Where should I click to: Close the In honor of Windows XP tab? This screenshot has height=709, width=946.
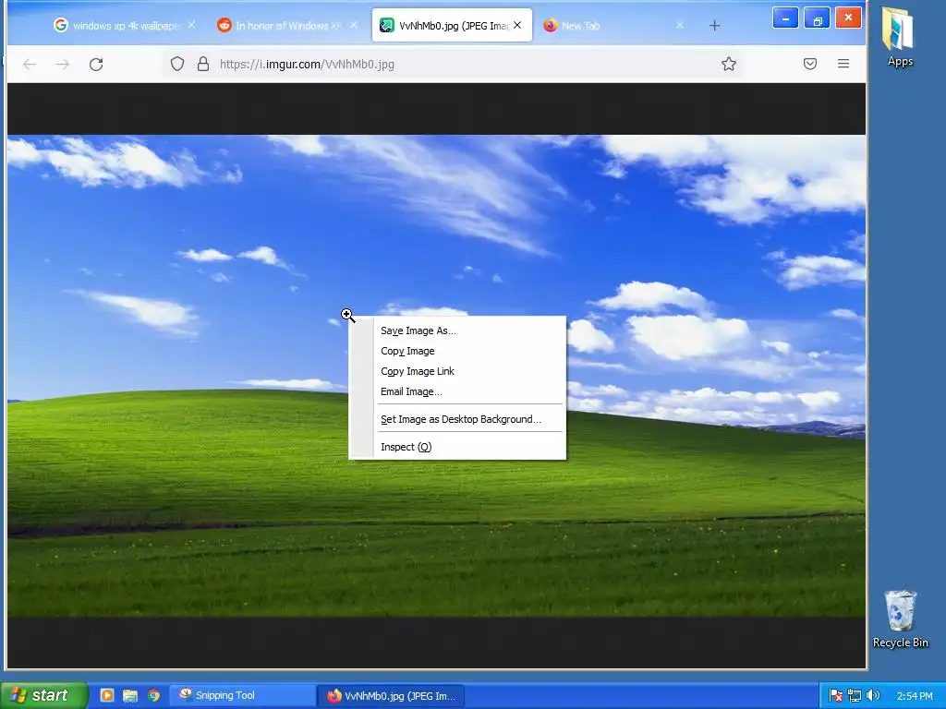(354, 25)
